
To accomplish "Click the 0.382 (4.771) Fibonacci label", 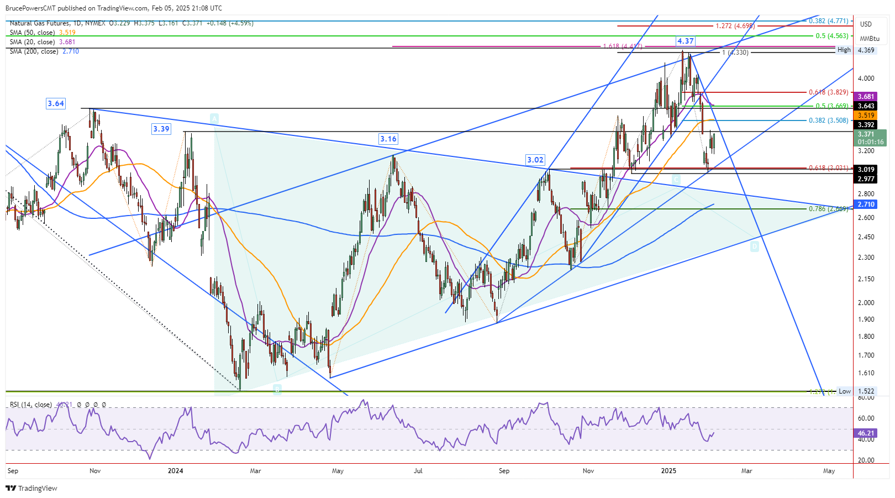I will [828, 21].
